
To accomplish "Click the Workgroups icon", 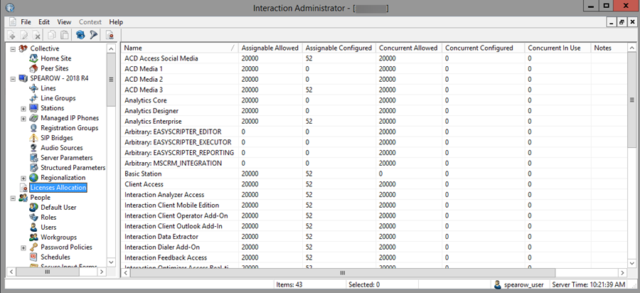I will (33, 237).
